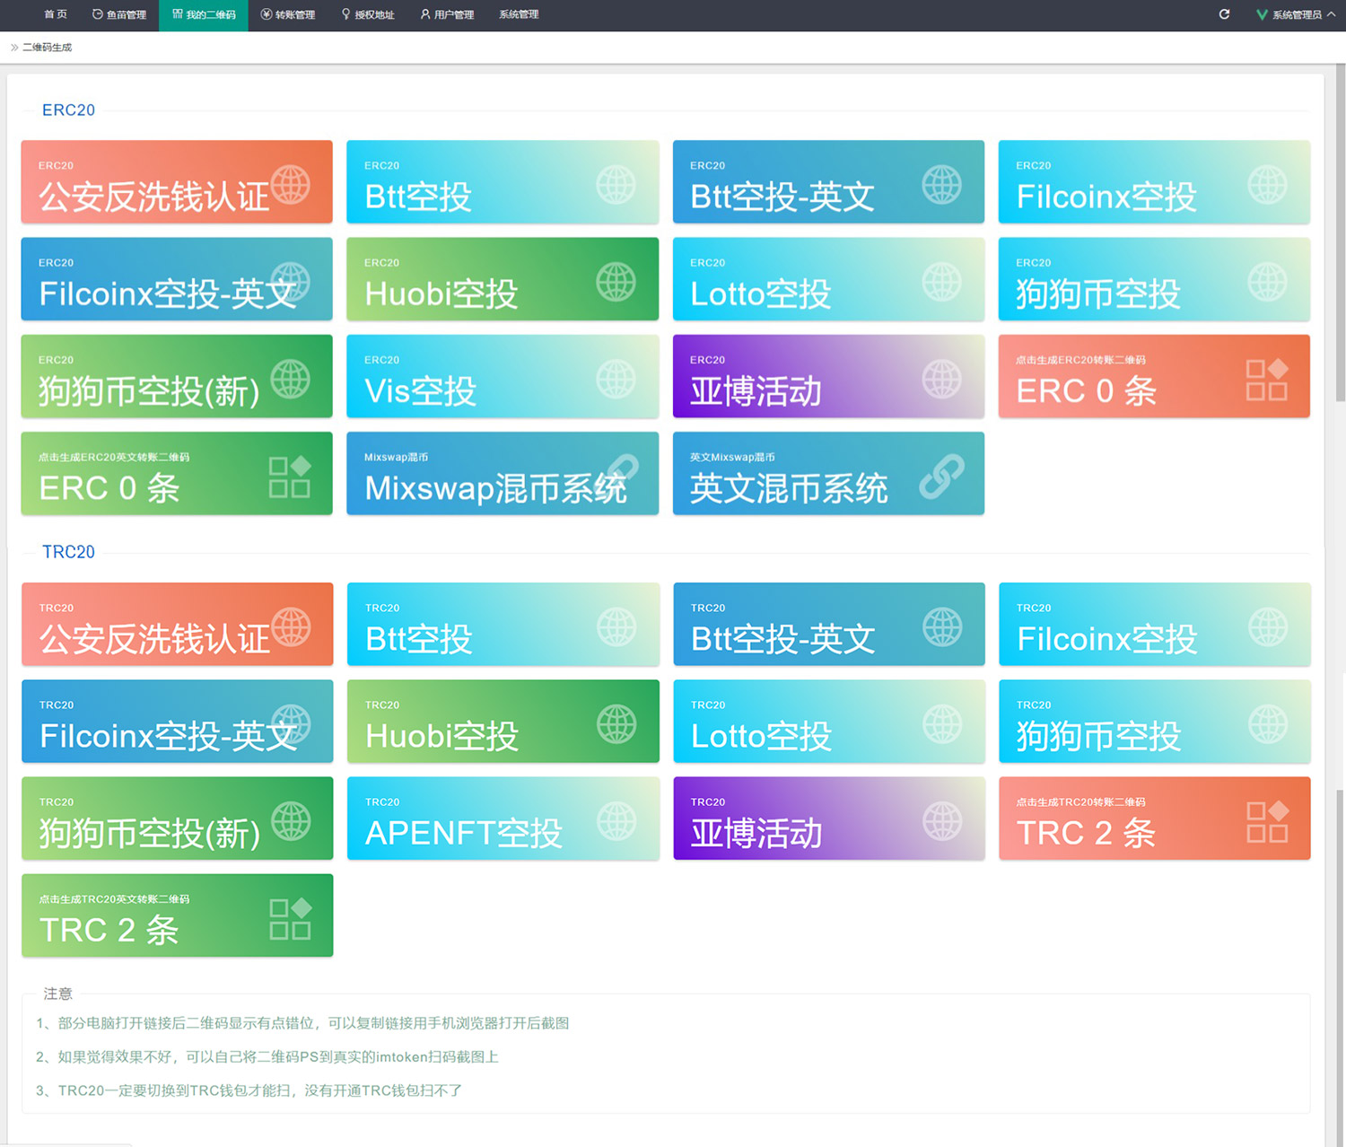Click grid icon on green TRC 2 条 card
The image size is (1346, 1147).
click(291, 919)
